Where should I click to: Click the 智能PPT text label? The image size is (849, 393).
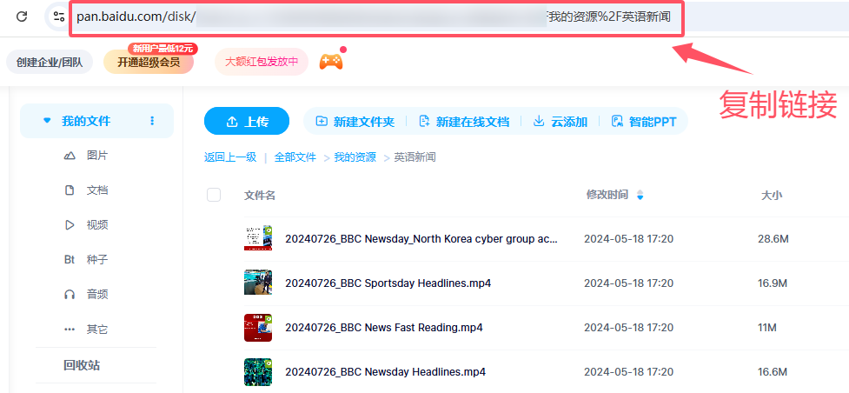(653, 122)
